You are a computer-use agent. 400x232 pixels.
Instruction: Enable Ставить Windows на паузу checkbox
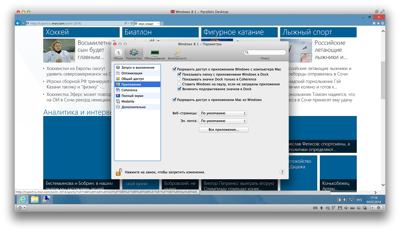click(179, 84)
